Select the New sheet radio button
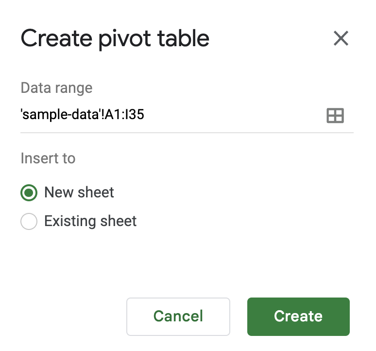 pos(29,193)
